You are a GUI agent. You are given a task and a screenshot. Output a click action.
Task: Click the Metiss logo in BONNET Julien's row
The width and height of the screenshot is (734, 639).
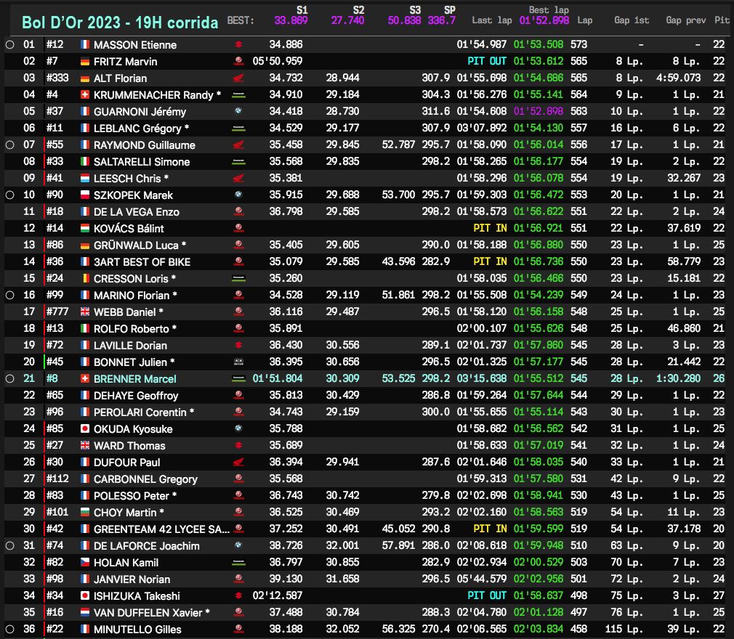239,362
